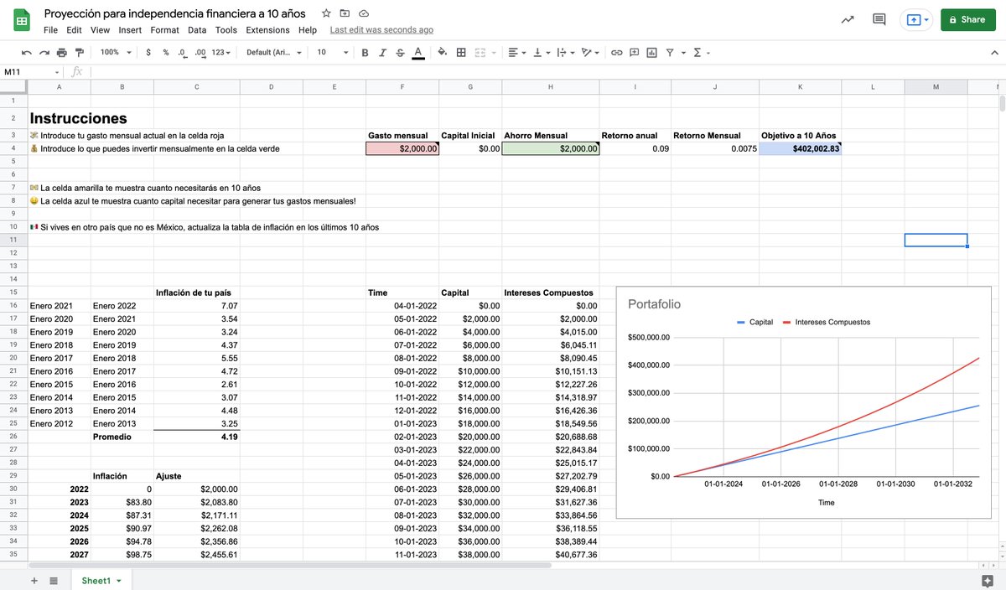Click the green Share button
Screen dimensions: 1006x590
point(967,19)
